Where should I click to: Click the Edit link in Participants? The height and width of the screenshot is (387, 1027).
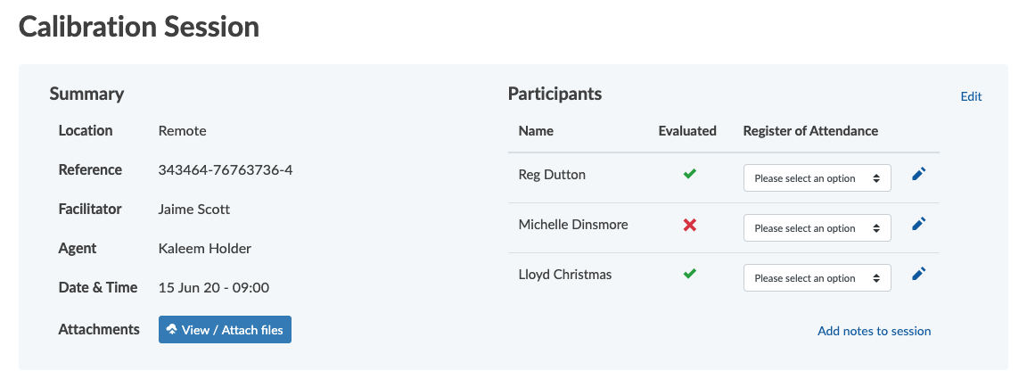coord(971,96)
